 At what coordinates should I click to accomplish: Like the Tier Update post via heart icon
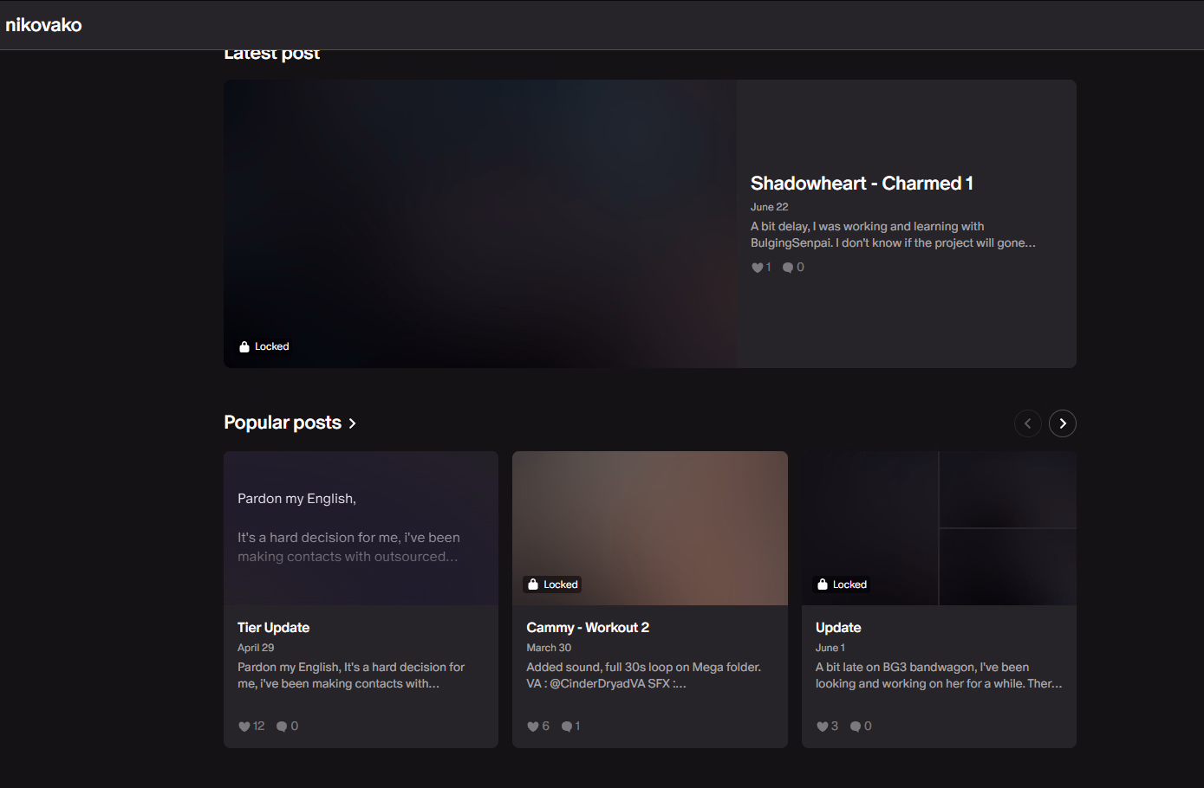coord(244,727)
